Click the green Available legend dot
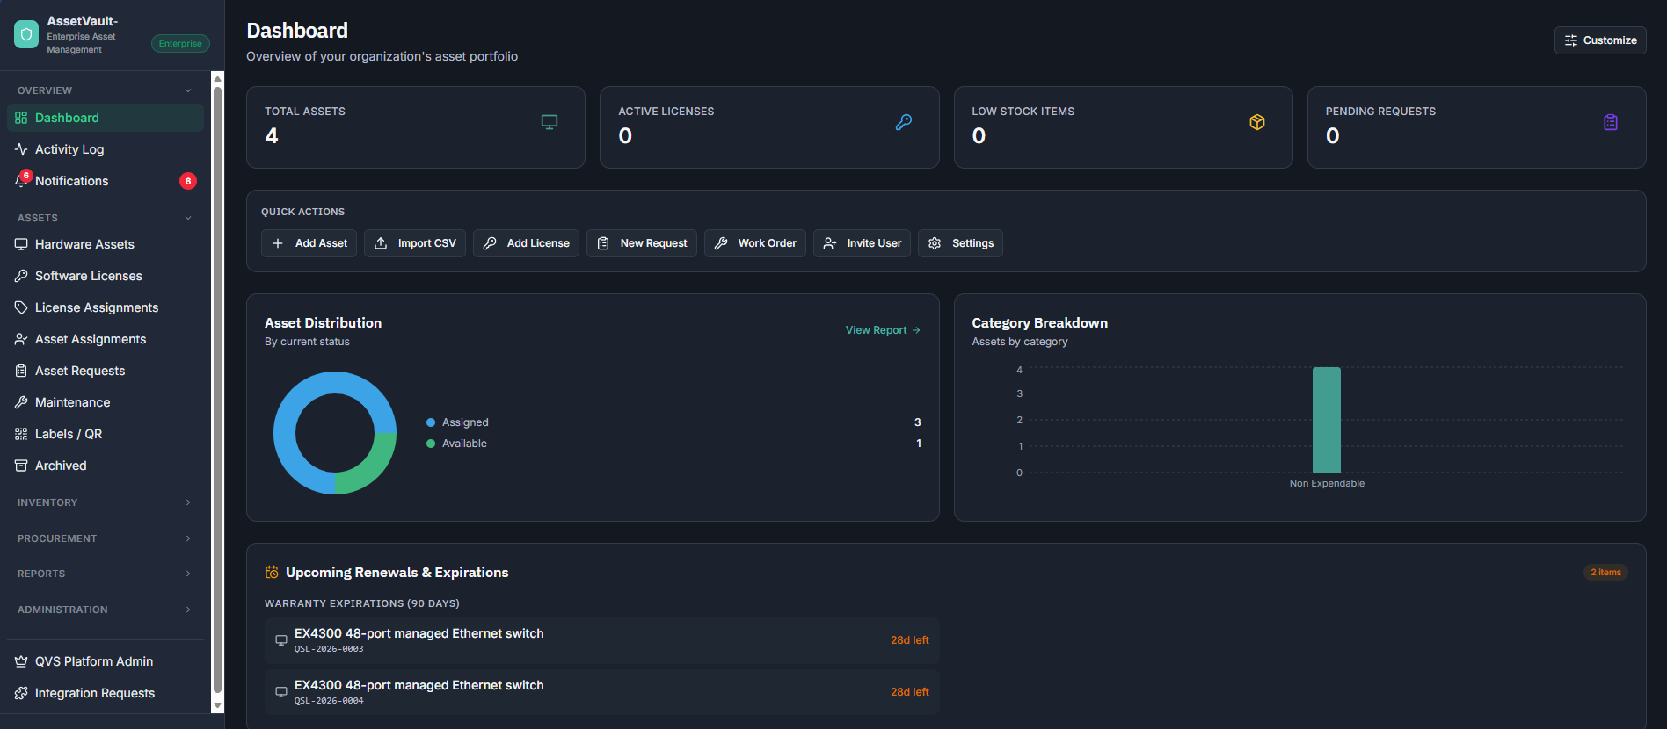Image resolution: width=1667 pixels, height=729 pixels. click(431, 444)
